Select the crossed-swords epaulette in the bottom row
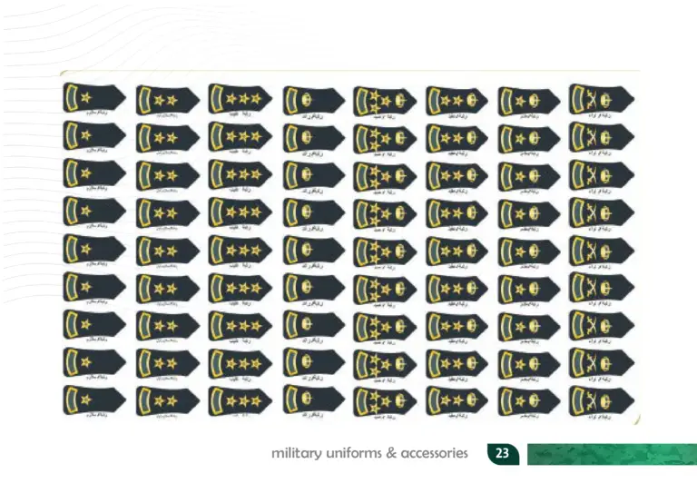Image resolution: width=697 pixels, height=493 pixels. pos(600,399)
